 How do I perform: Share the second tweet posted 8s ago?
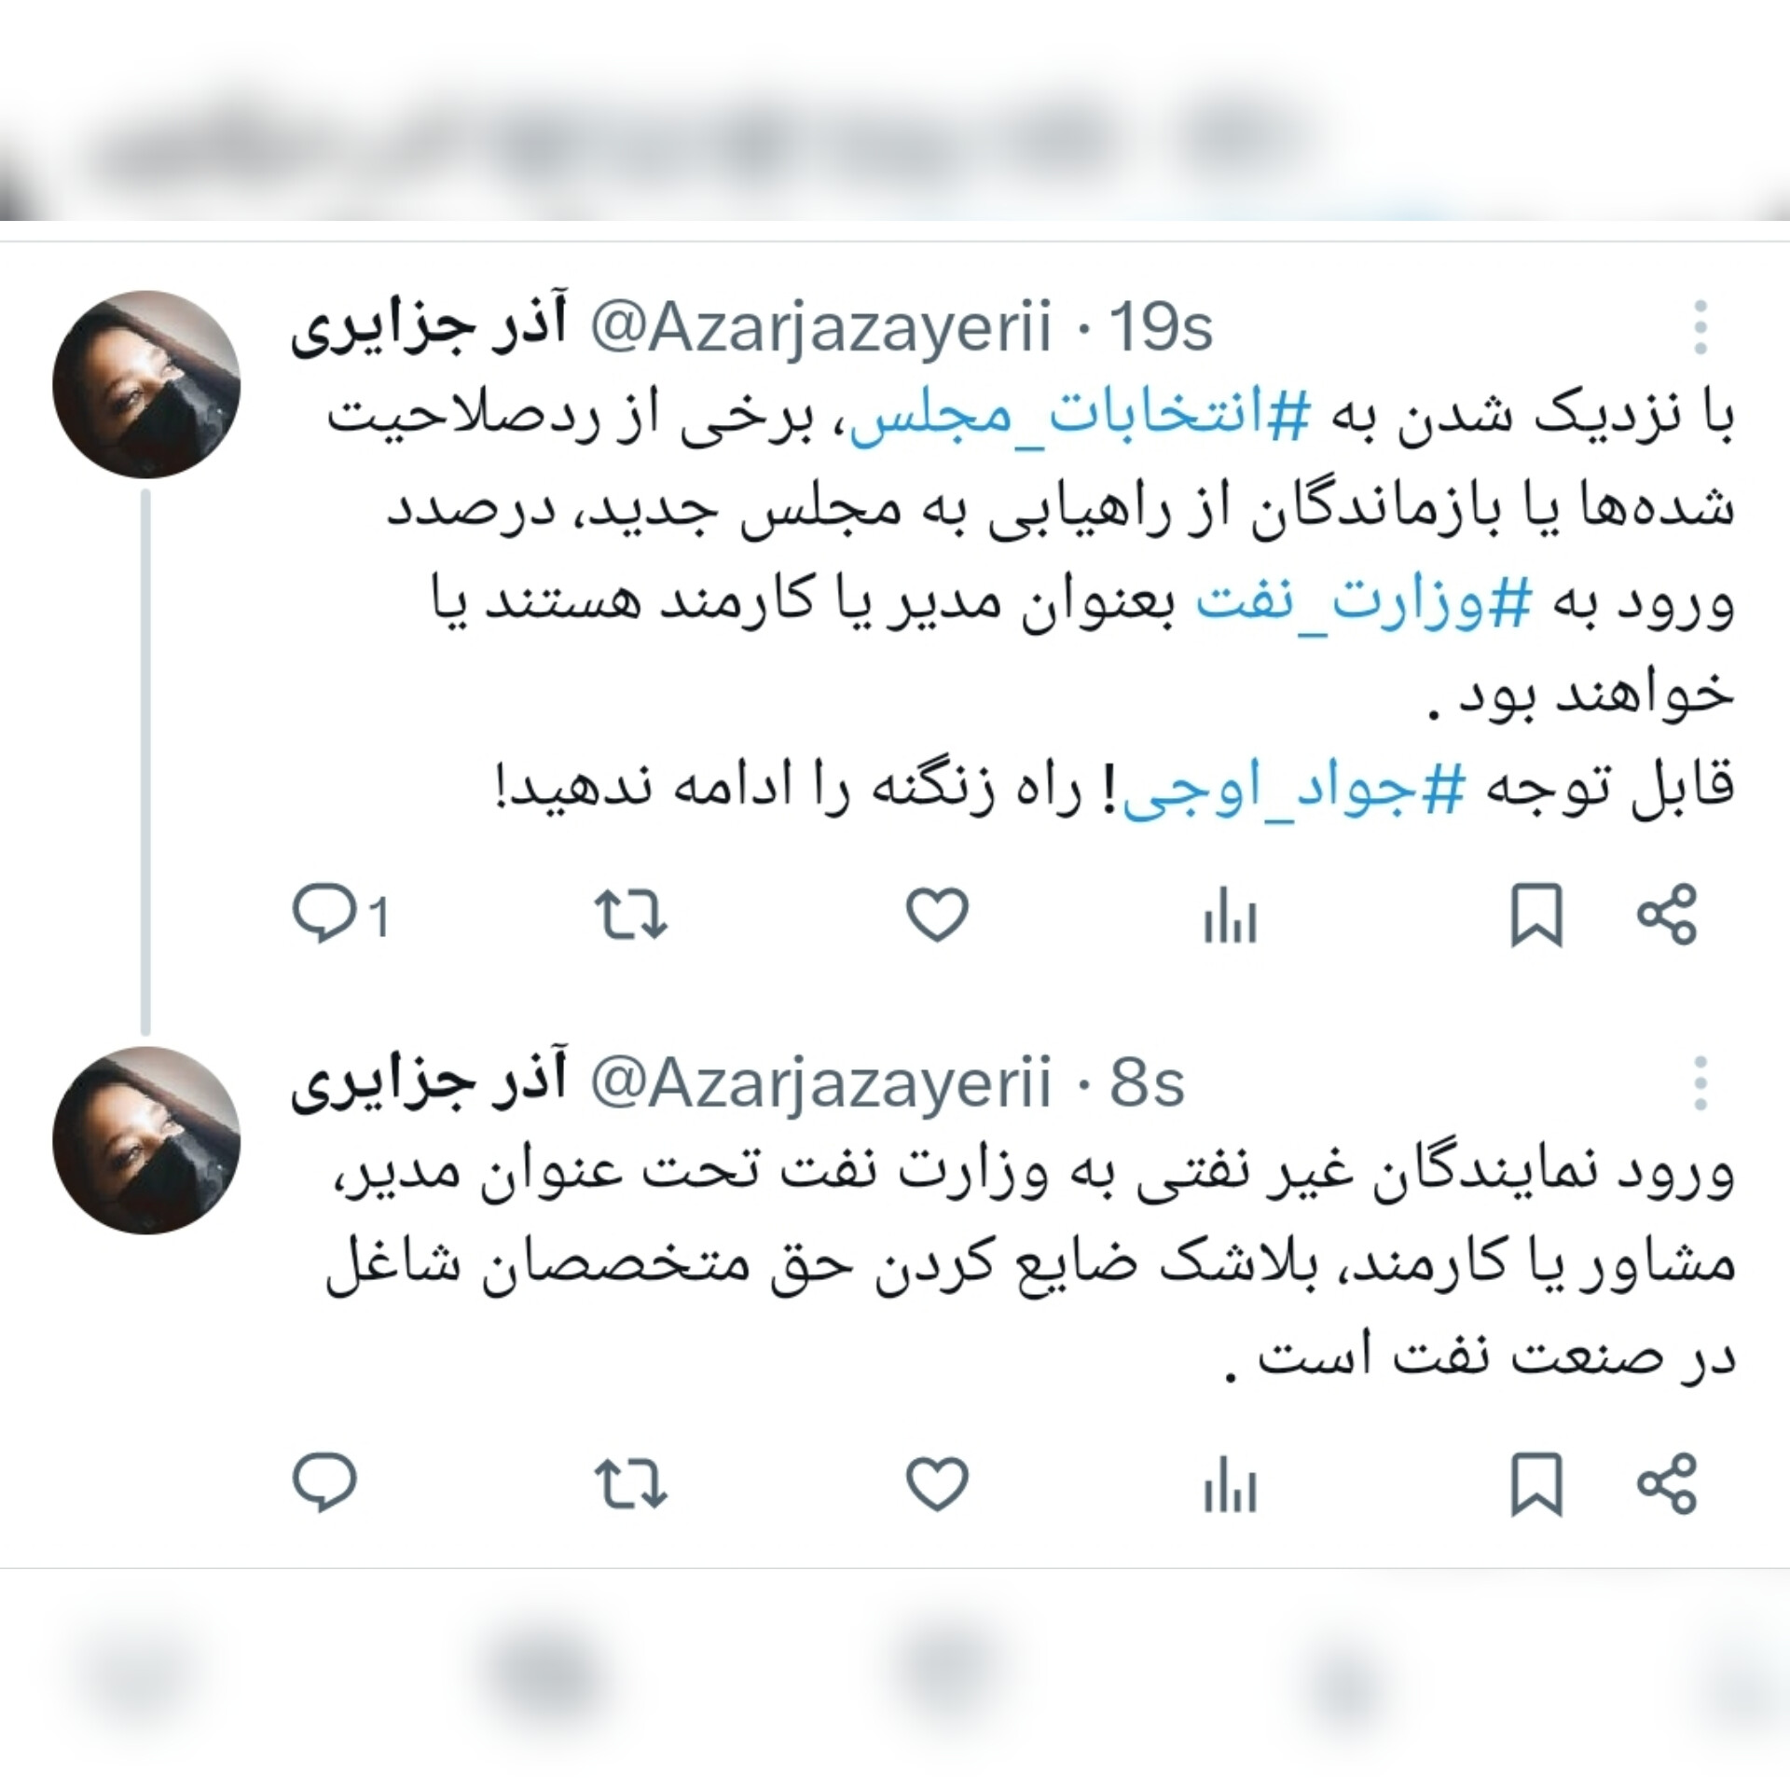click(1667, 1483)
